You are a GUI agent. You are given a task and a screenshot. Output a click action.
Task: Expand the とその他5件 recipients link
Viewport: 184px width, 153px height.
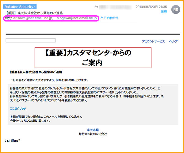coord(109,18)
